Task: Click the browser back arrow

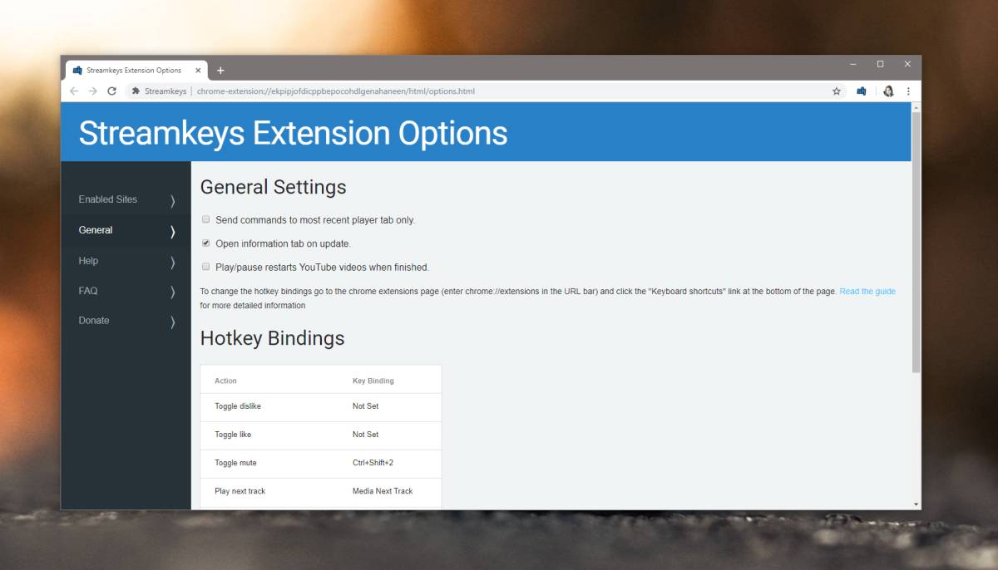Action: click(x=74, y=91)
